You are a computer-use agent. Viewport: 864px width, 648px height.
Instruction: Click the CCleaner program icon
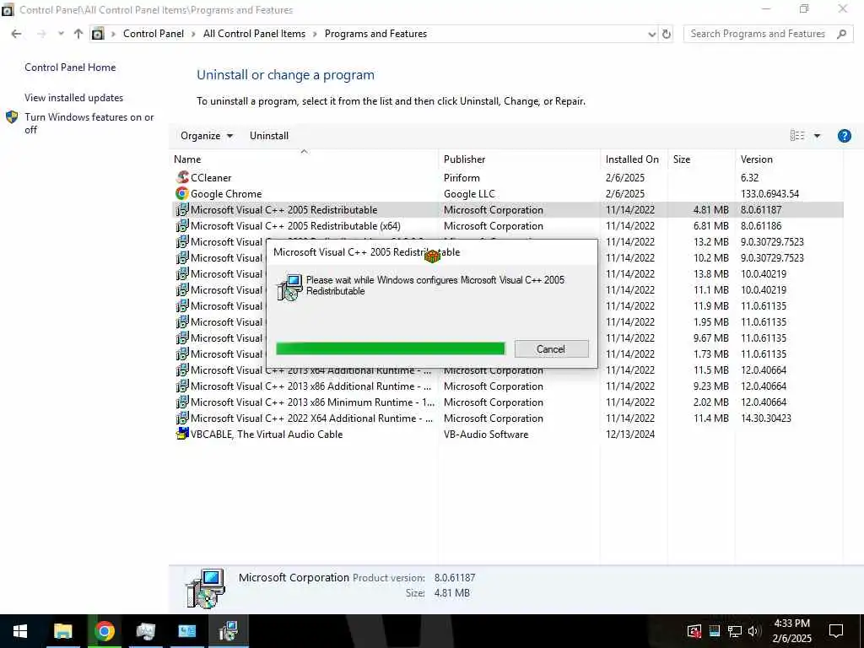coord(182,177)
